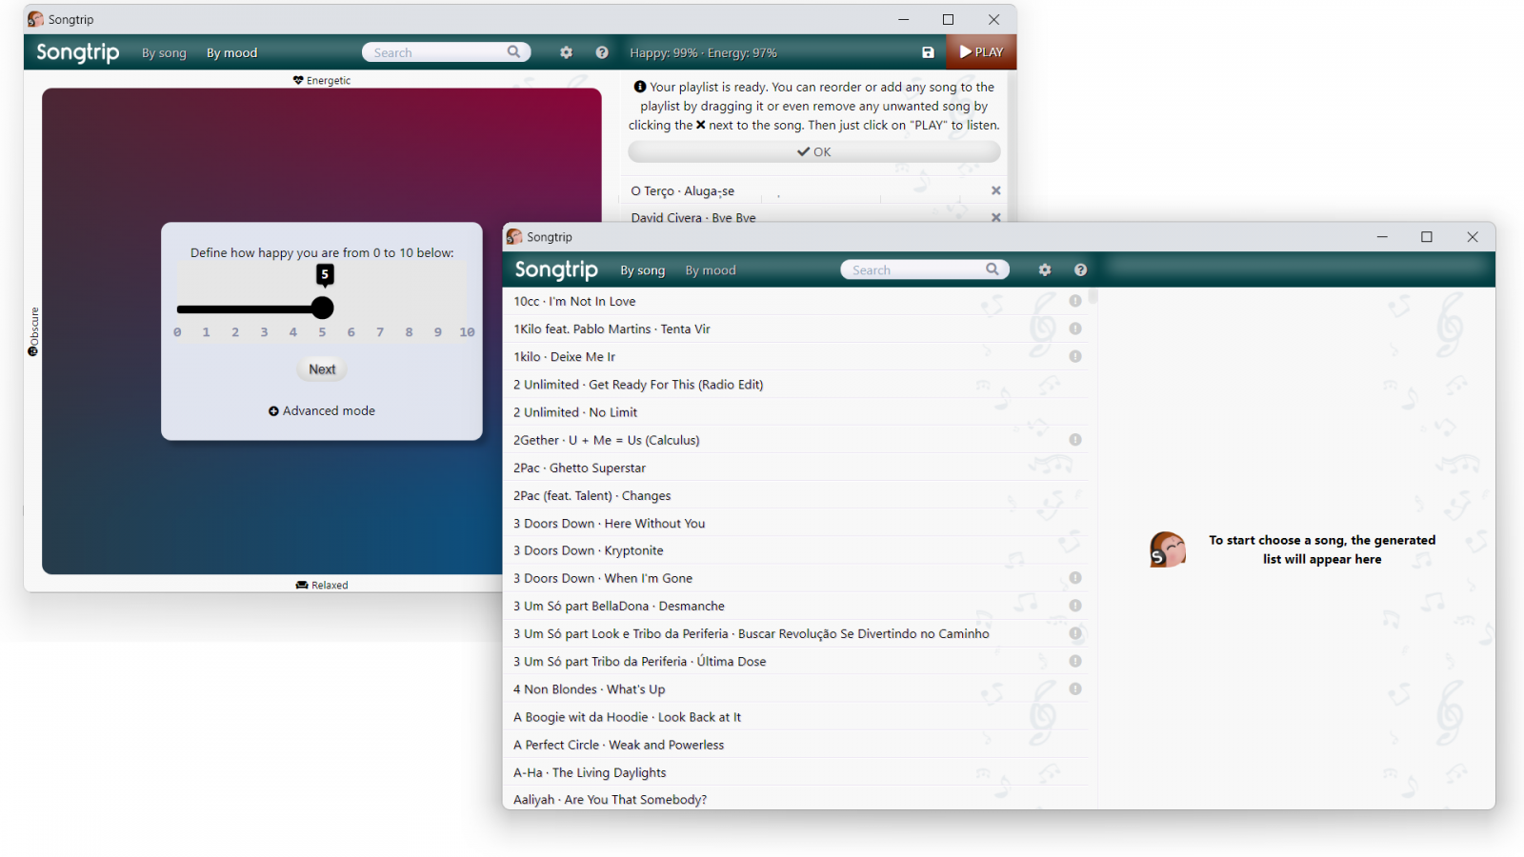Select the By song tab in the front window
Screen dimensions: 1524x857
click(x=643, y=270)
